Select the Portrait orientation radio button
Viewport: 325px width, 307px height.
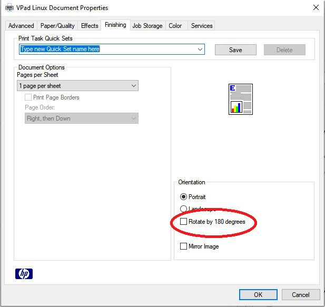pos(183,197)
